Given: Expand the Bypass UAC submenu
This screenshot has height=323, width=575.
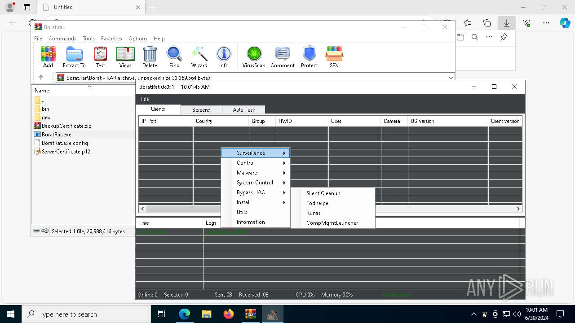Looking at the screenshot, I should (256, 192).
